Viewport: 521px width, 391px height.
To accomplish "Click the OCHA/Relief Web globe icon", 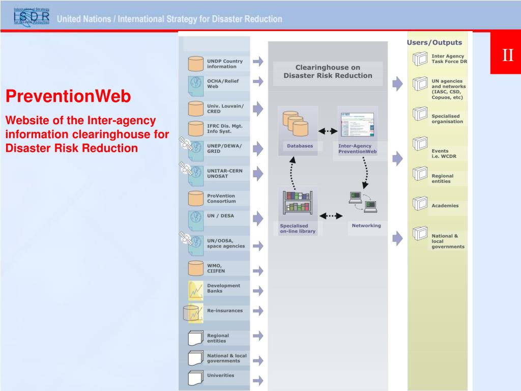I will pyautogui.click(x=196, y=86).
